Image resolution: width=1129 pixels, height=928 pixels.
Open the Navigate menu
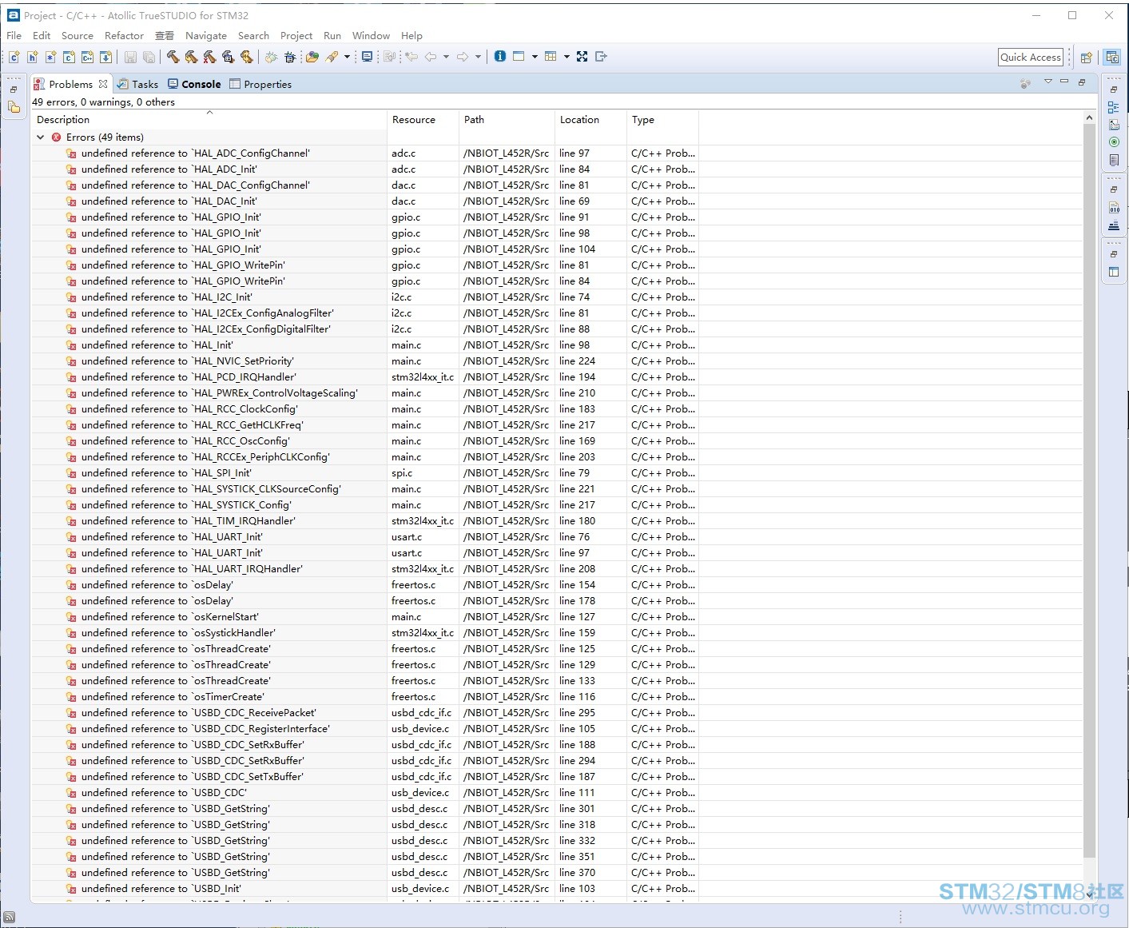pyautogui.click(x=206, y=36)
